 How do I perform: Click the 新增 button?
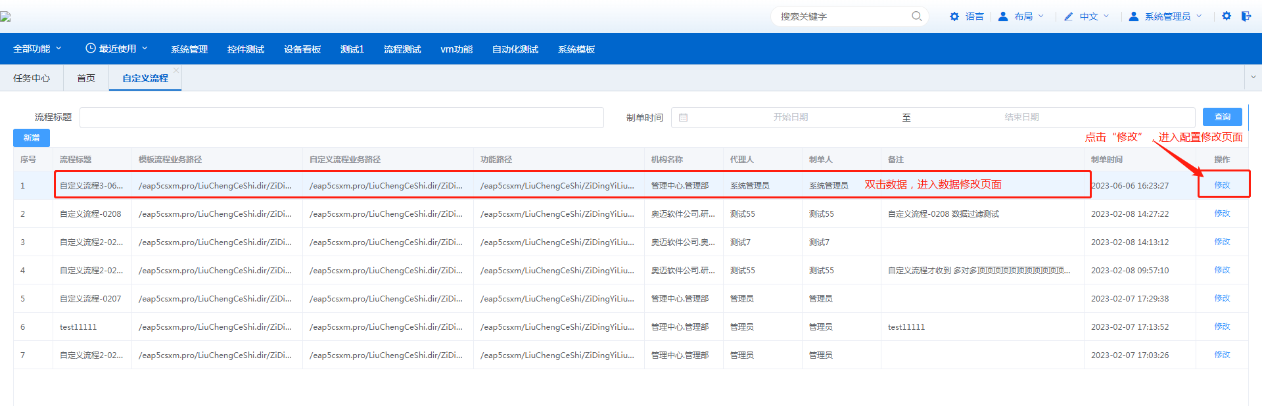pos(32,138)
